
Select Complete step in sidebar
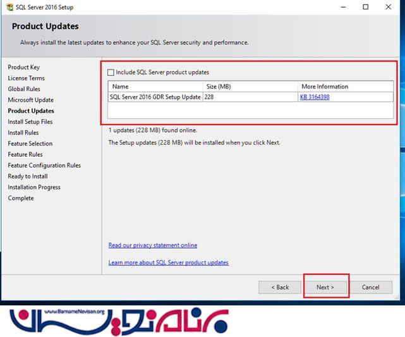click(21, 199)
